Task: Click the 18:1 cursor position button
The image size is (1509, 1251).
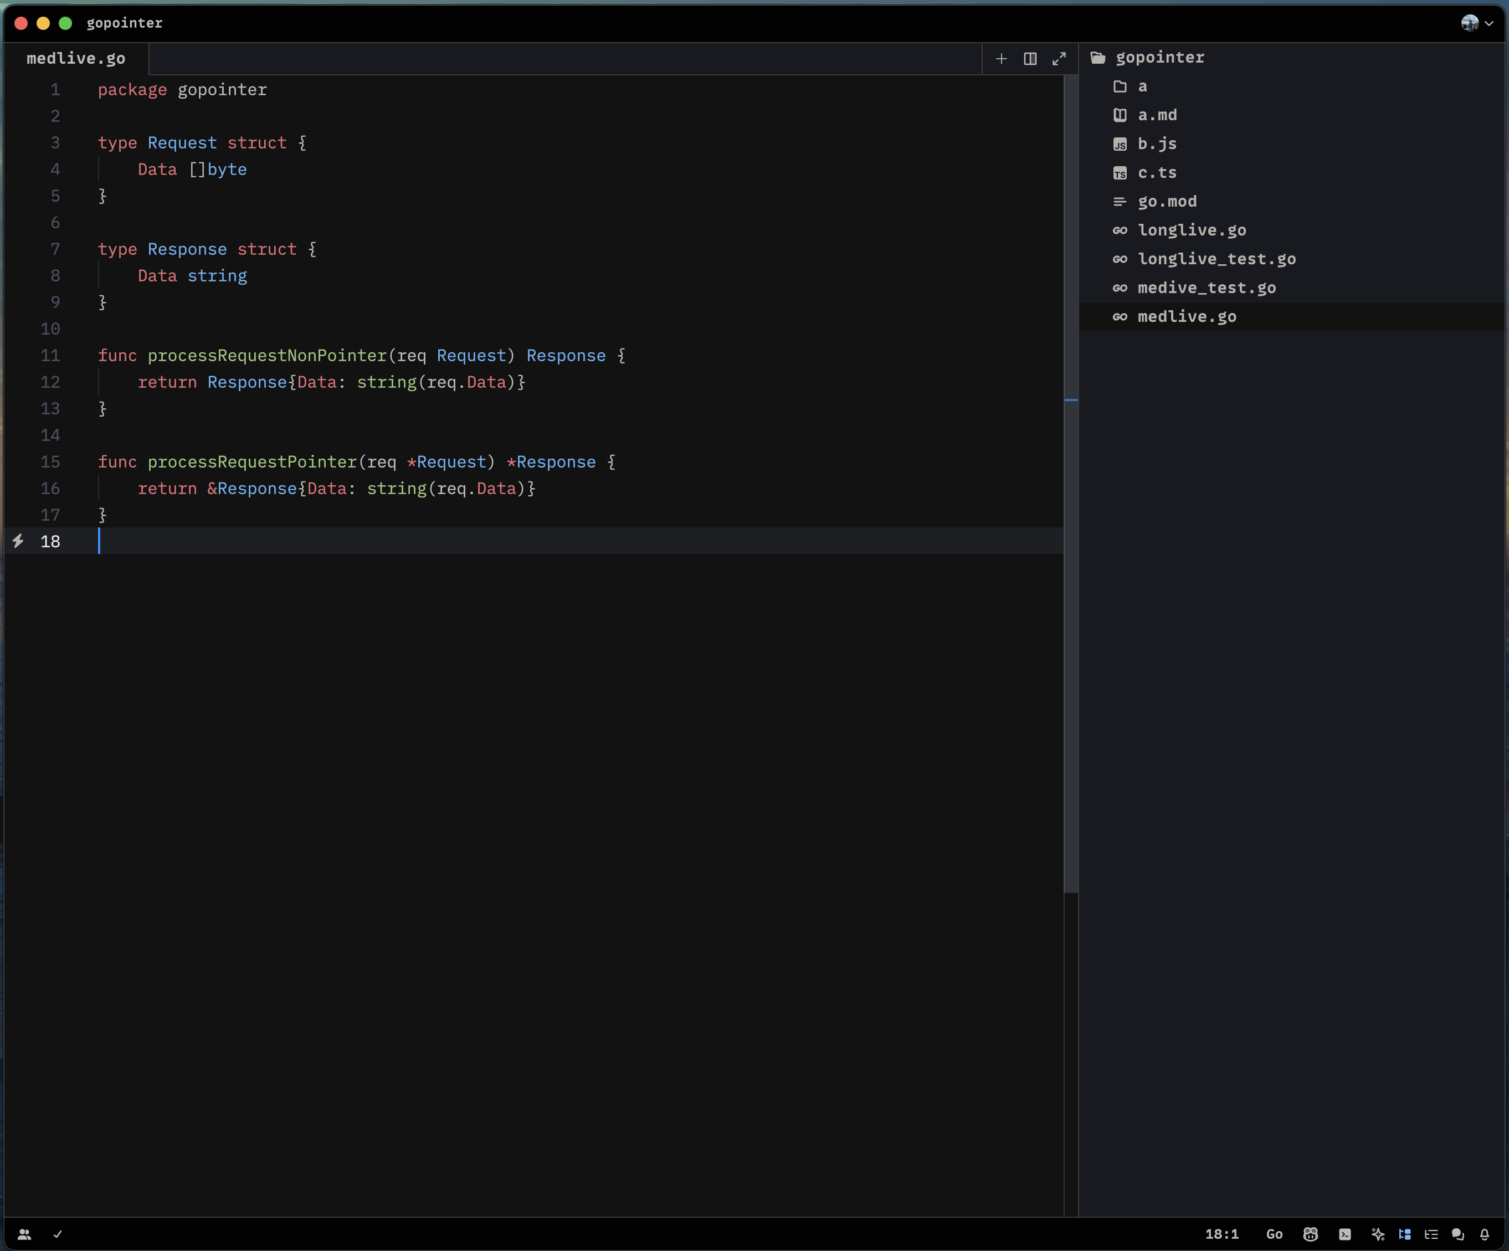Action: [x=1221, y=1234]
